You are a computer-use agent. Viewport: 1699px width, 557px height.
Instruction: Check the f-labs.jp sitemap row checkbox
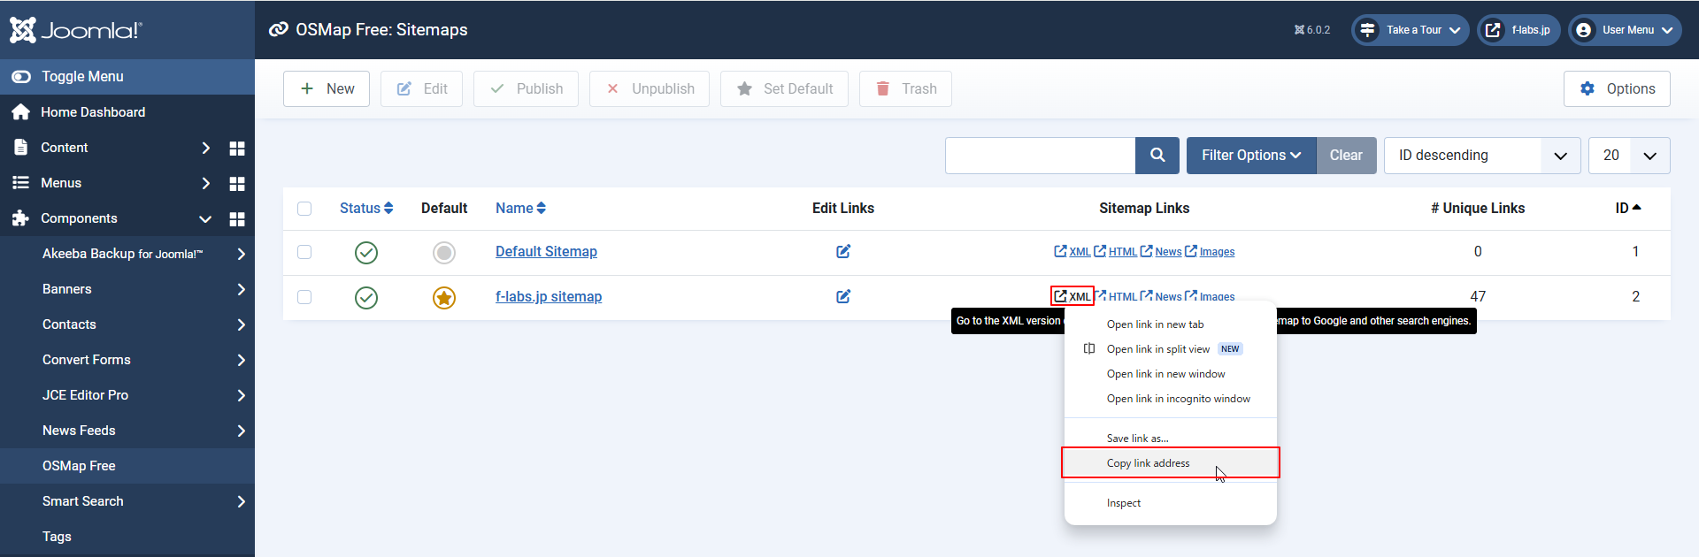click(x=304, y=297)
